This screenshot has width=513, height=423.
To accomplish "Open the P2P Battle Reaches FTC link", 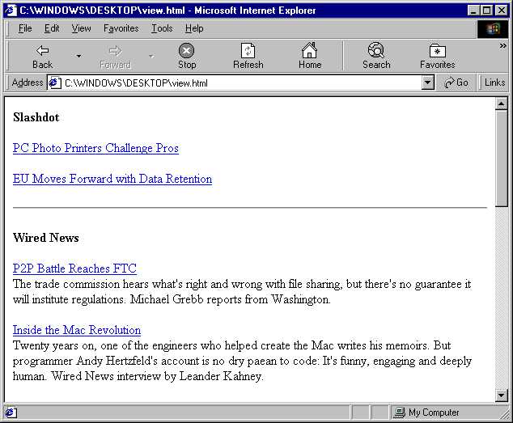I will pos(74,269).
